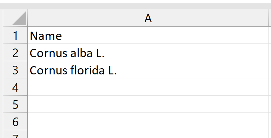Select the cell with Cornus florida L.

[x=148, y=70]
